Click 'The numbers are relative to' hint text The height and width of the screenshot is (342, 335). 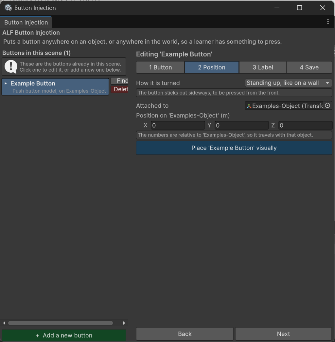225,135
